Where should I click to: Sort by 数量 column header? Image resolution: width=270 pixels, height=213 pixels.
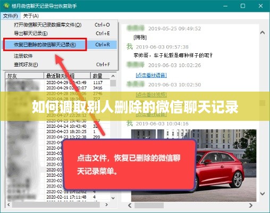(x=100, y=76)
